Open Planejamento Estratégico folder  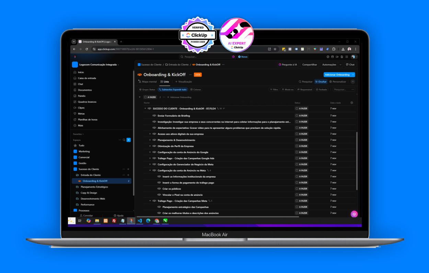pos(94,187)
